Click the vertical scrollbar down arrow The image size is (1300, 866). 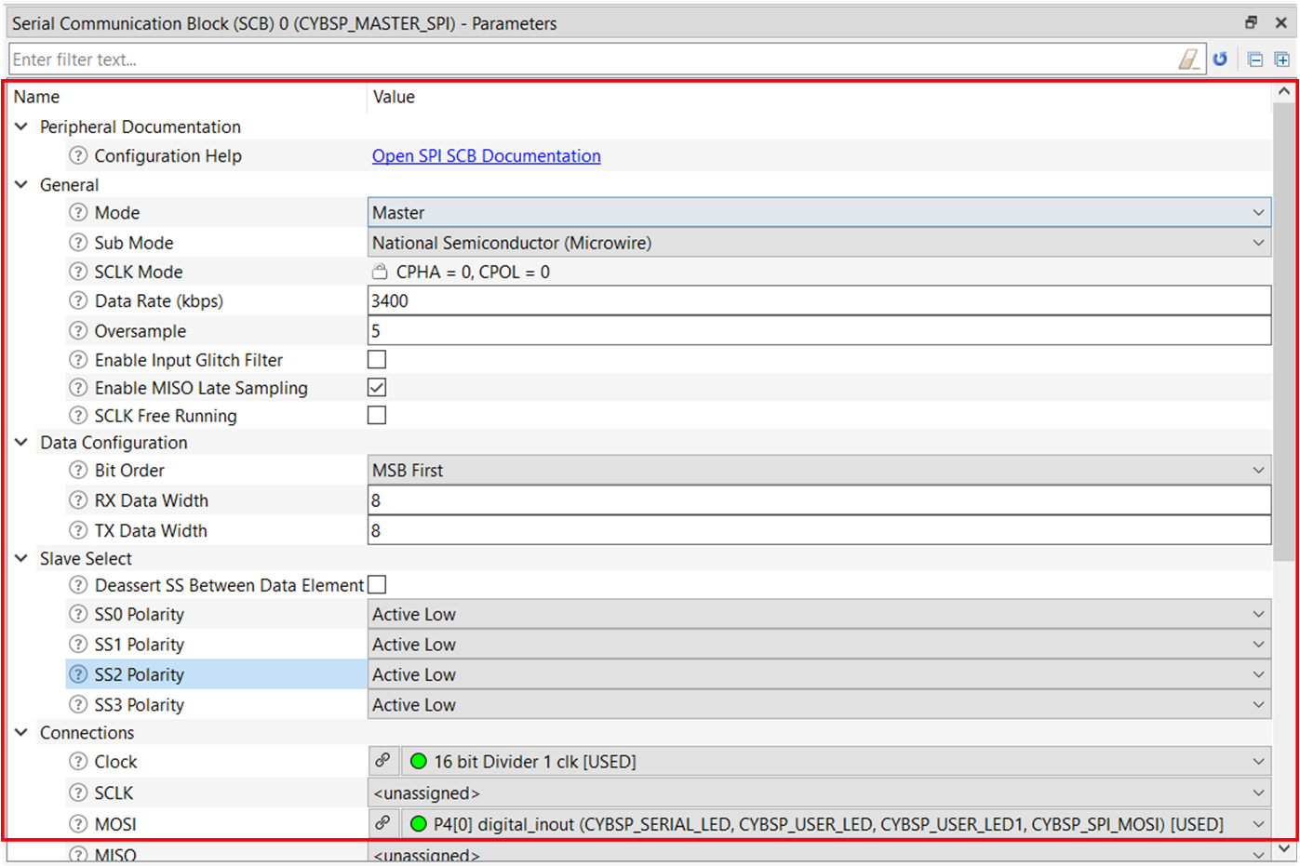[1284, 849]
